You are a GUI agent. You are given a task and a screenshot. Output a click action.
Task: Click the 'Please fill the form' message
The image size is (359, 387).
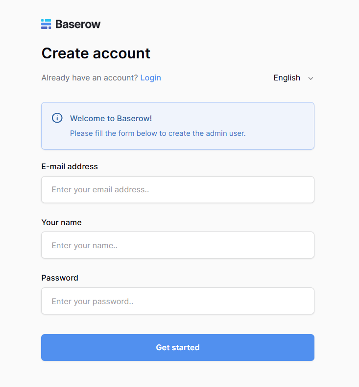pyautogui.click(x=158, y=133)
